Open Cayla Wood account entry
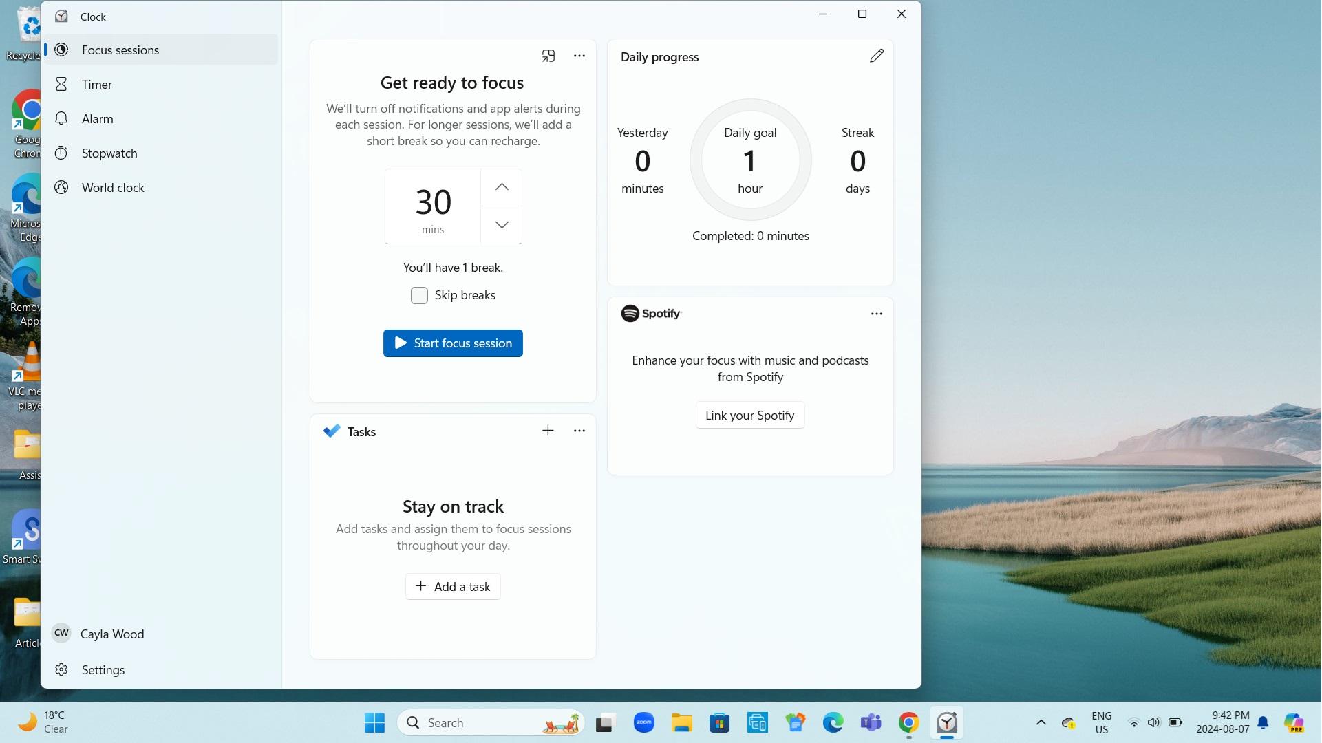Image resolution: width=1322 pixels, height=743 pixels. pyautogui.click(x=161, y=634)
